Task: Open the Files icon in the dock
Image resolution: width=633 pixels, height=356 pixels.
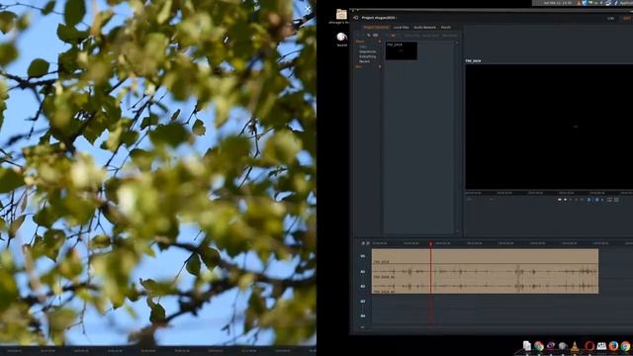Action: (527, 346)
